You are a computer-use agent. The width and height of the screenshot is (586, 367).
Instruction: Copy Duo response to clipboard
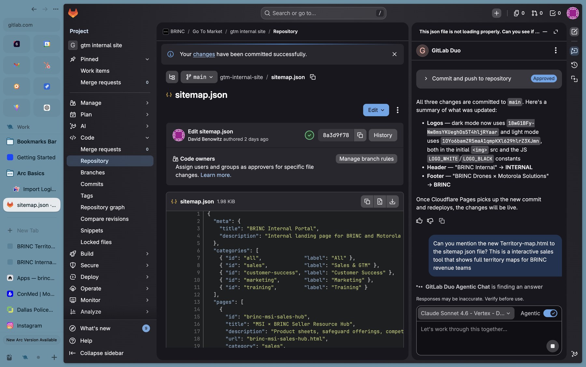(441, 221)
